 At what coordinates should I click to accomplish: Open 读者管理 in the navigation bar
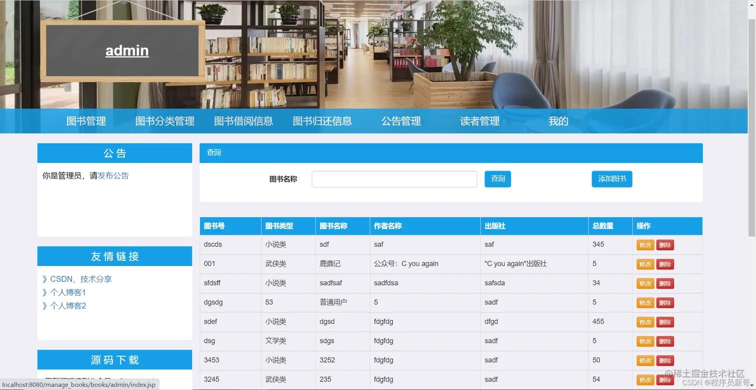(479, 121)
